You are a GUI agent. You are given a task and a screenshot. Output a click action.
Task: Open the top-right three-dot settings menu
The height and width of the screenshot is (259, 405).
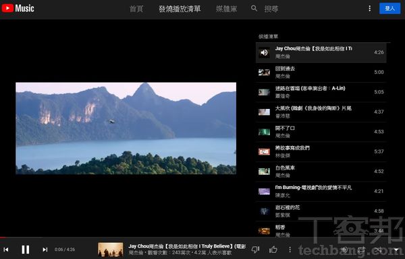click(370, 9)
